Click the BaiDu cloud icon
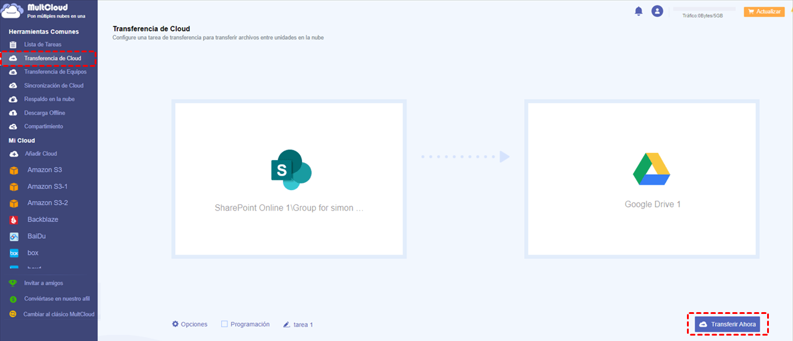Viewport: 793px width, 341px height. [14, 236]
